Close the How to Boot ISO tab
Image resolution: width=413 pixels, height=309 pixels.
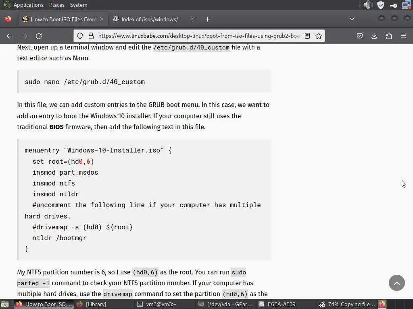coord(102,19)
